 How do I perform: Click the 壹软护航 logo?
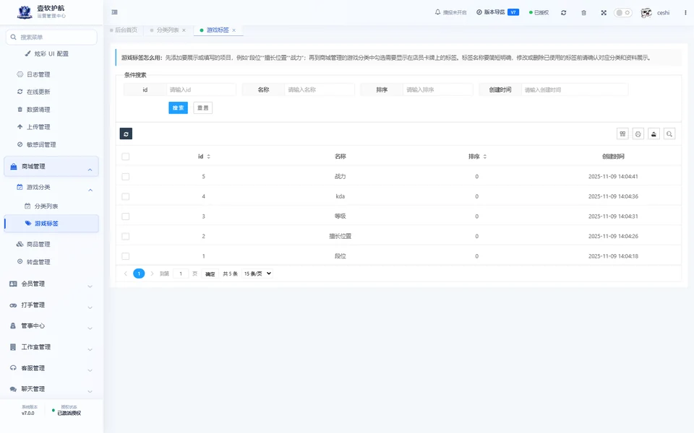point(25,12)
